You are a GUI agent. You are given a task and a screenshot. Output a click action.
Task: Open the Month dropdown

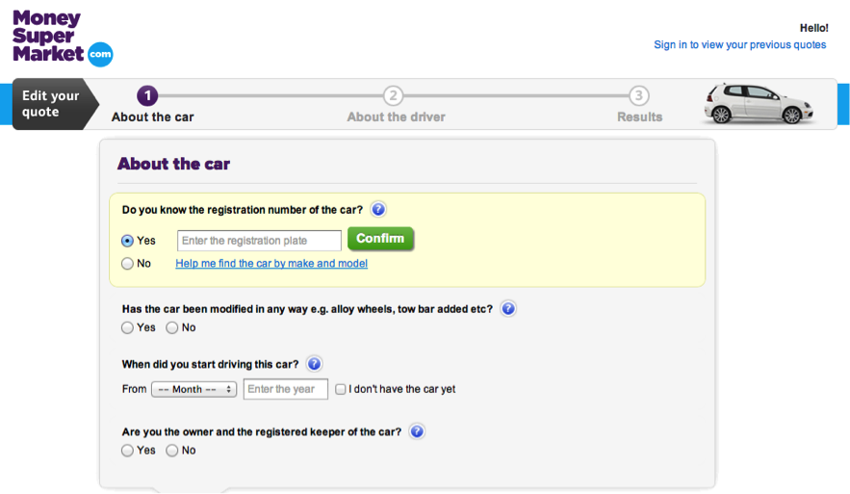tap(193, 389)
